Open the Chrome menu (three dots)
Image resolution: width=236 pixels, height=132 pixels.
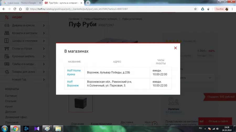tap(232, 9)
